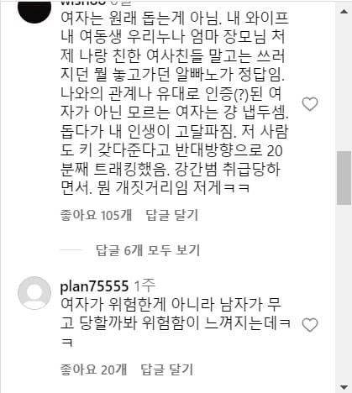Open the black profile avatar at top
This screenshot has height=393, width=352.
pos(34,8)
